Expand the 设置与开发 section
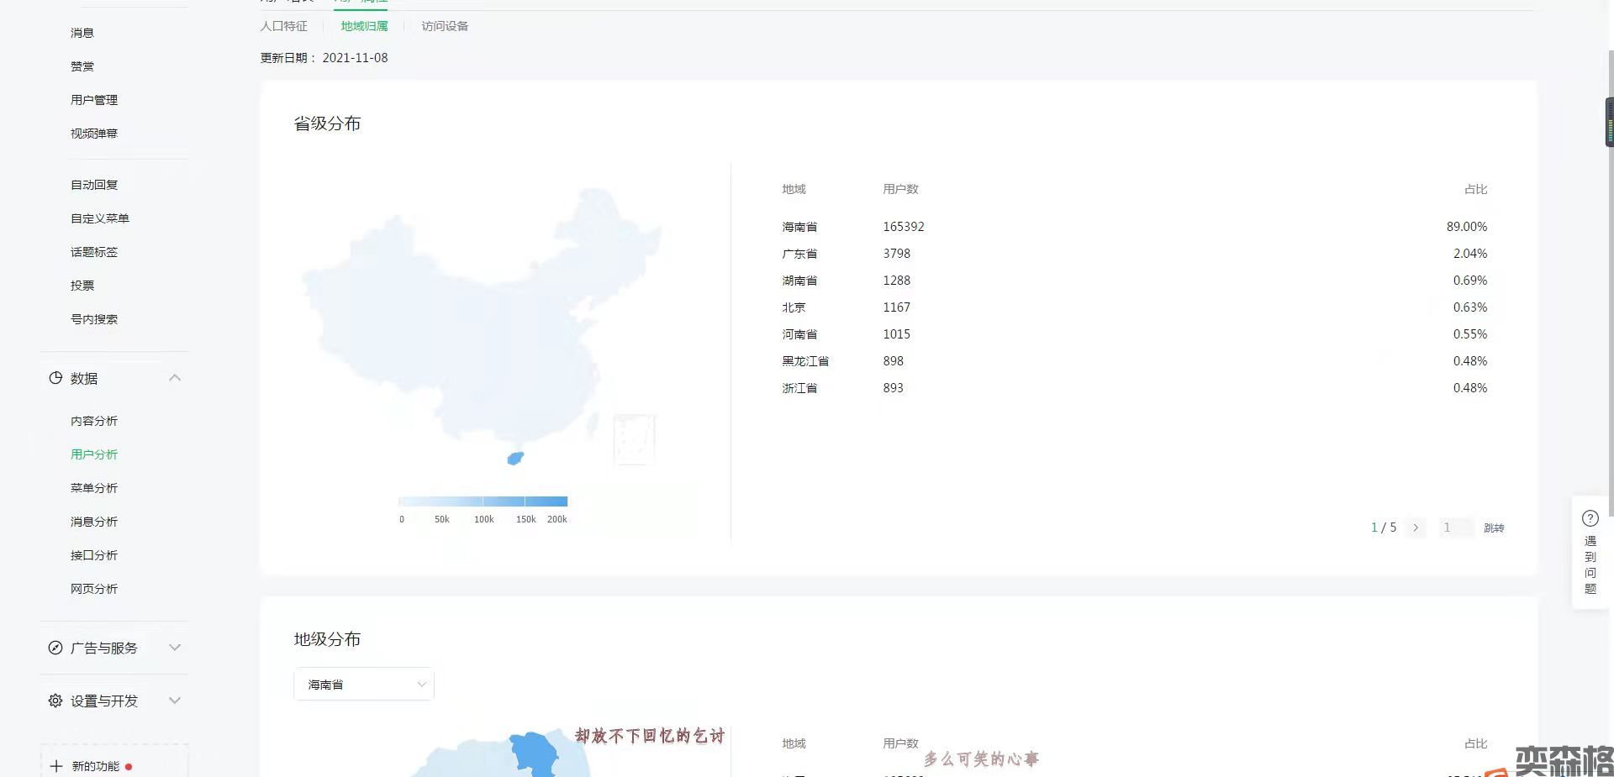This screenshot has height=777, width=1614. click(175, 701)
